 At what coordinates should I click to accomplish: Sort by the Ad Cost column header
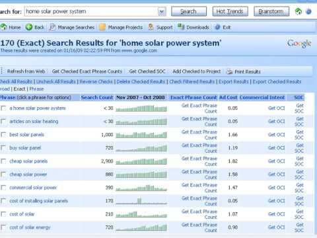point(229,97)
